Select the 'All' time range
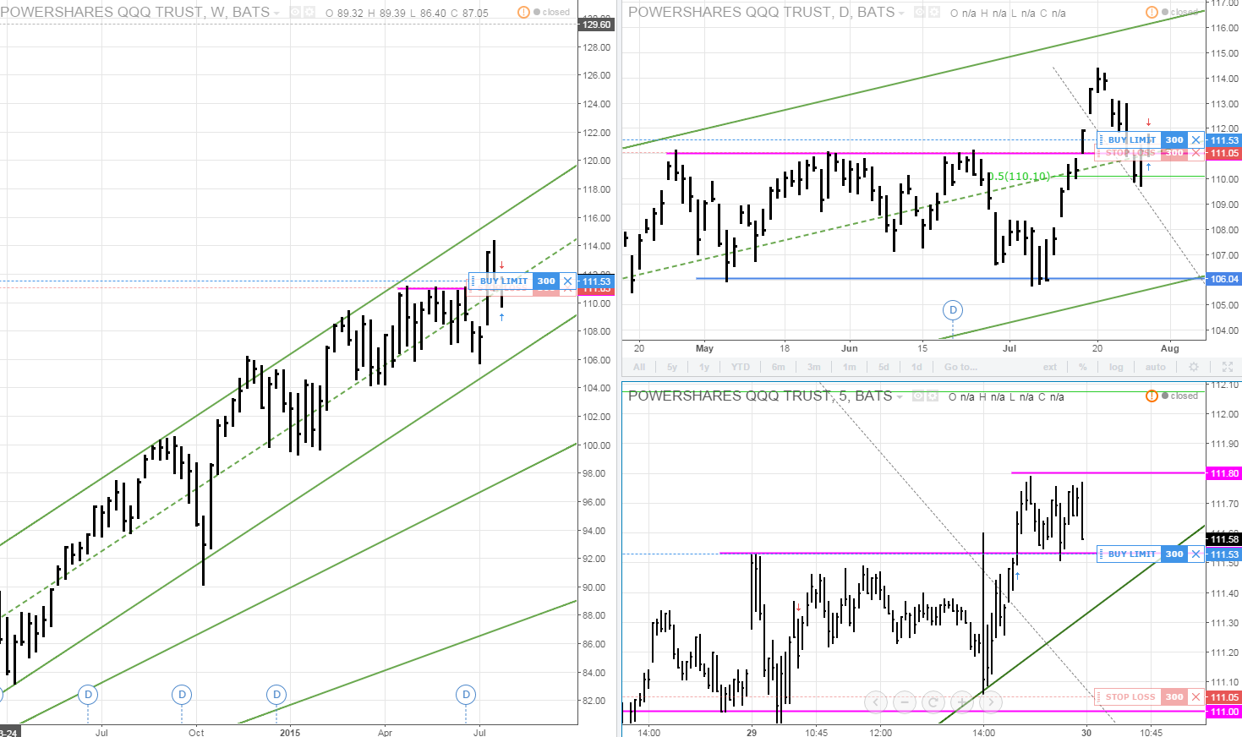1242x737 pixels. pyautogui.click(x=639, y=368)
